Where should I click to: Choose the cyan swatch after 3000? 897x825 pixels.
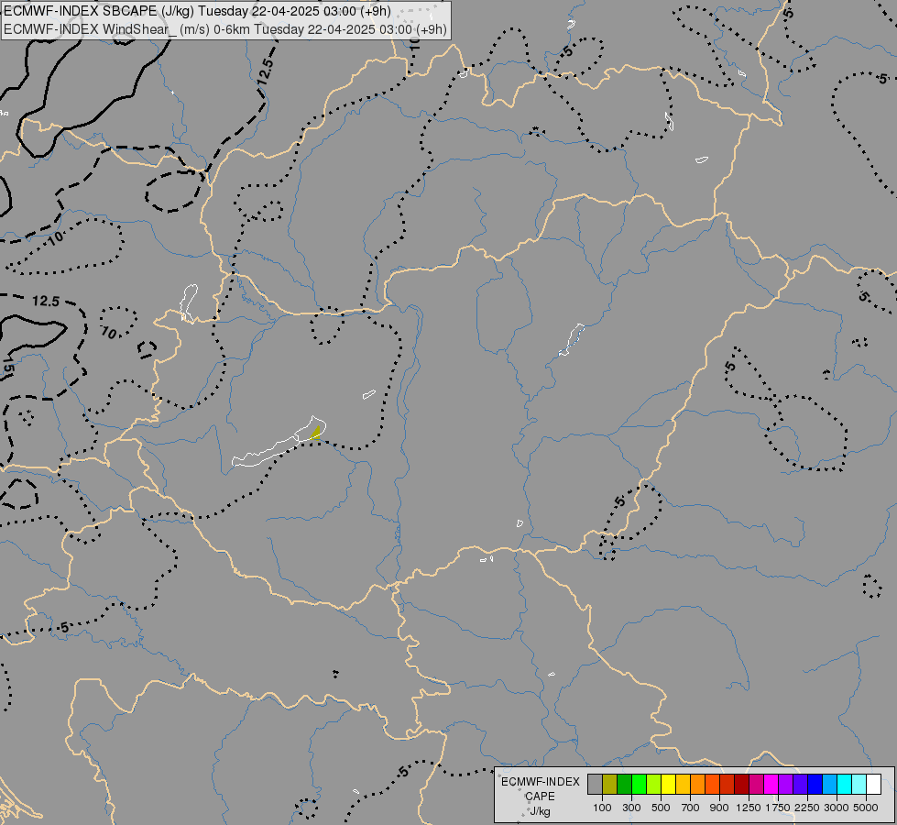845,784
